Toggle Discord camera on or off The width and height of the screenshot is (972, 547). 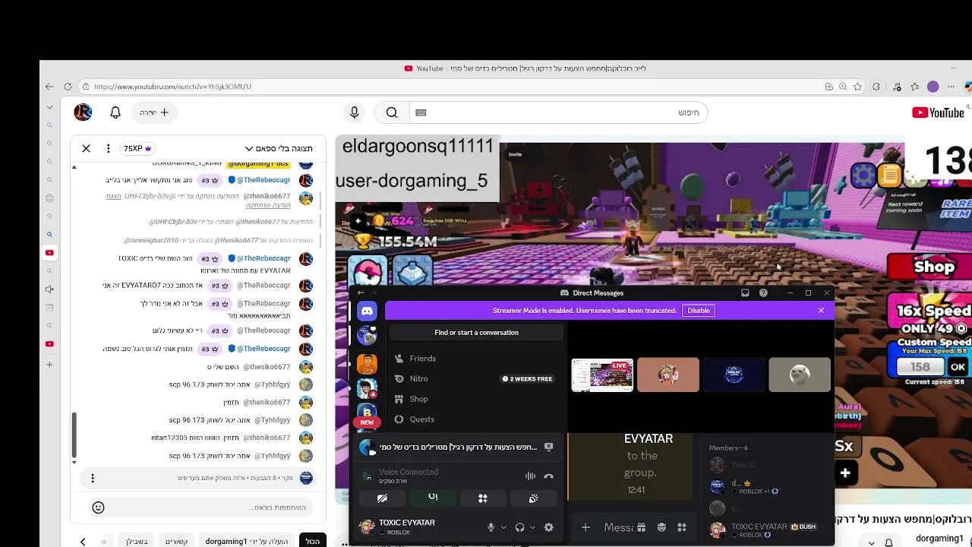pos(382,498)
